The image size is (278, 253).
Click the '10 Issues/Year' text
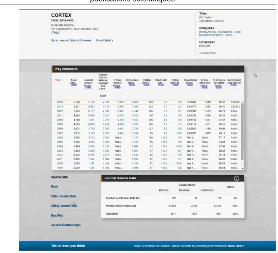click(x=208, y=53)
